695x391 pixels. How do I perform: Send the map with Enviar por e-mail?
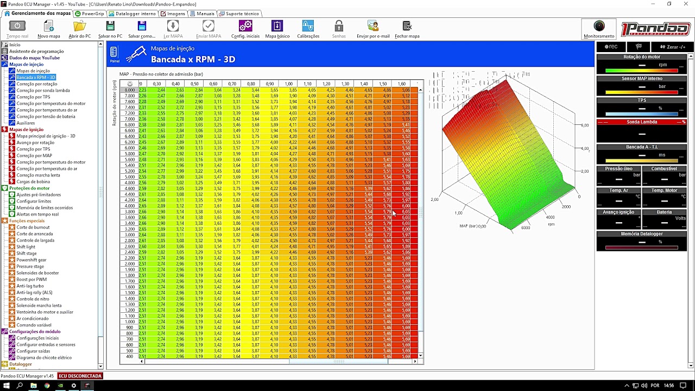coord(373,29)
